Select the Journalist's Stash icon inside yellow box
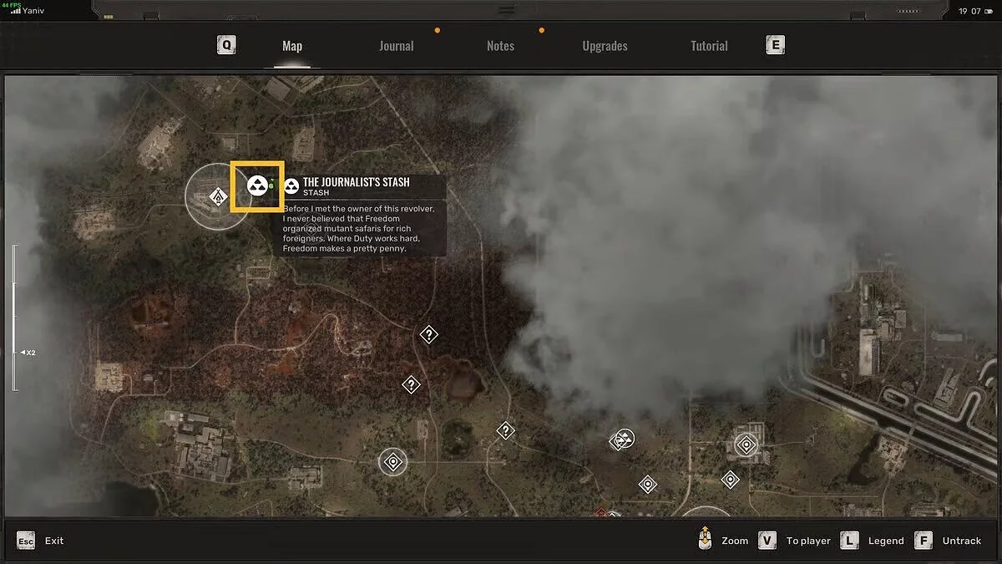1002x564 pixels. point(257,185)
